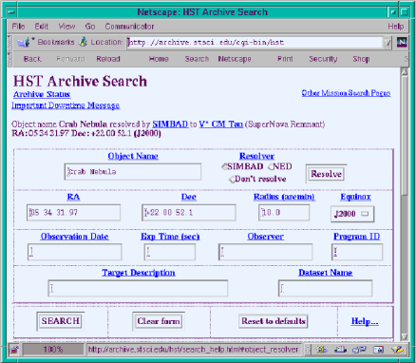The width and height of the screenshot is (416, 363).
Task: Click the RA input field
Action: coord(73,213)
